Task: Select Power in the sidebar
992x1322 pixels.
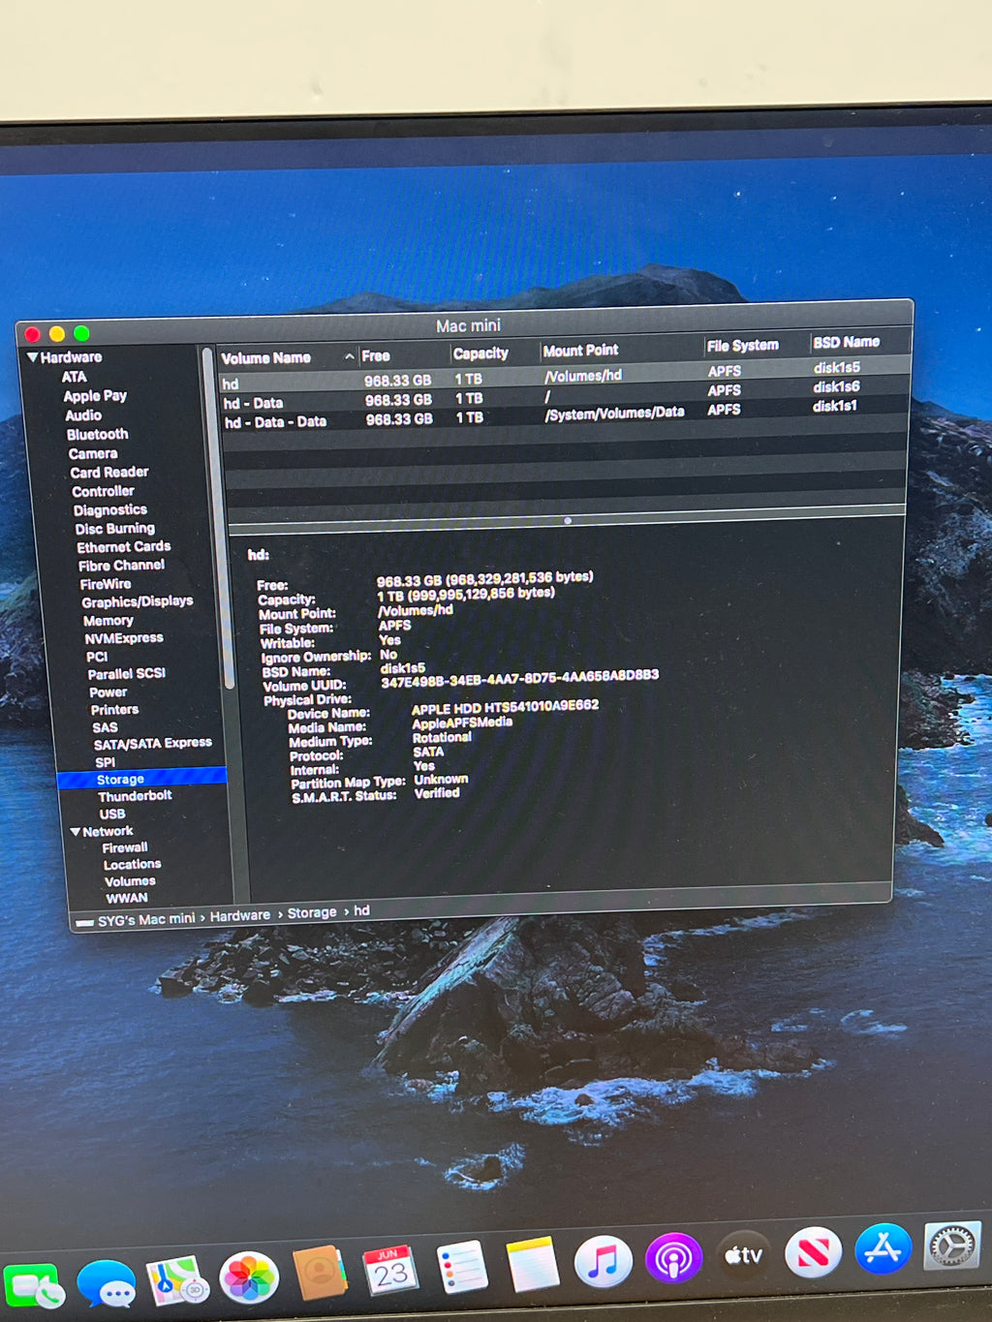Action: pos(108,692)
